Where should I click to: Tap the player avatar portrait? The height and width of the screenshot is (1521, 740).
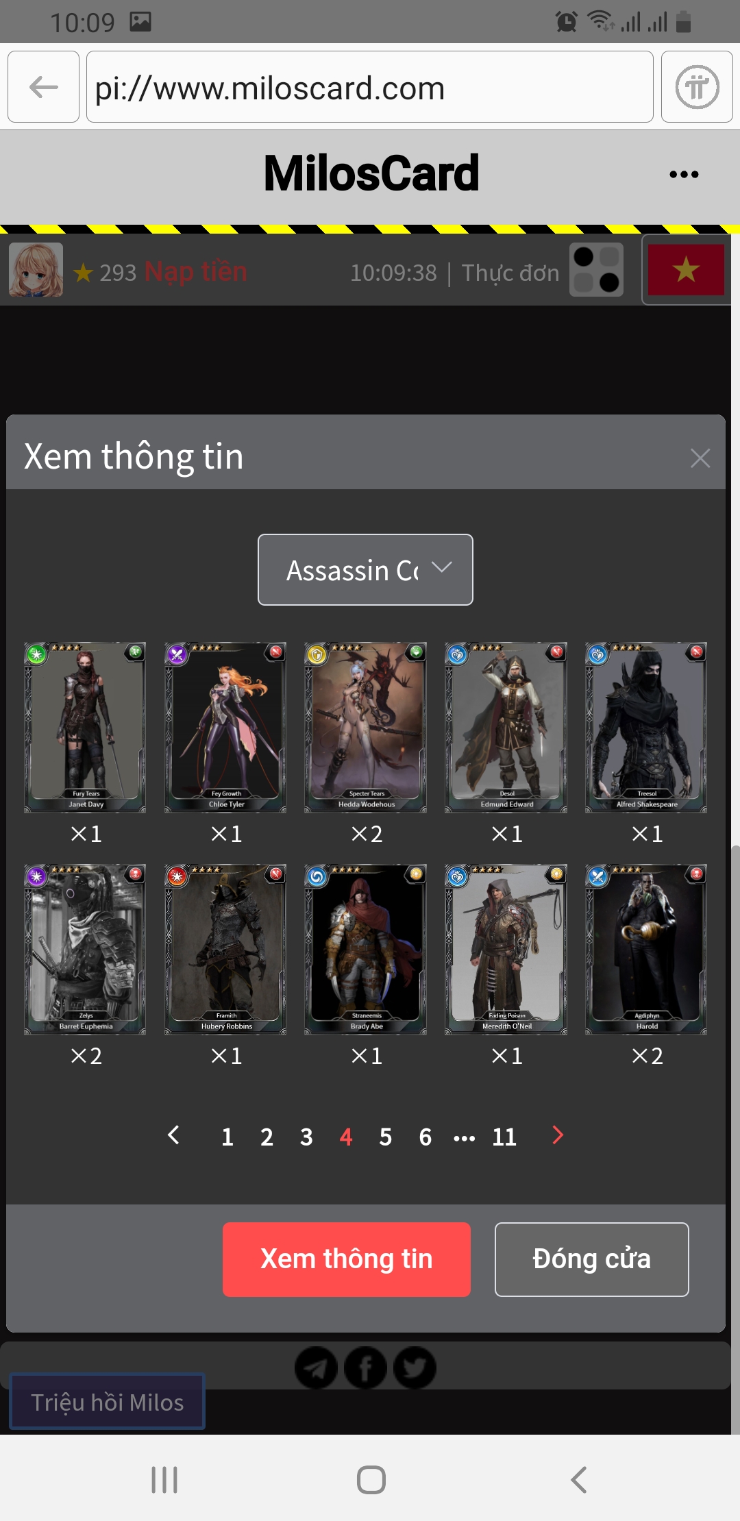point(36,270)
